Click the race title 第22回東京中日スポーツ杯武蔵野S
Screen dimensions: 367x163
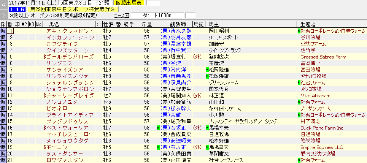click(x=73, y=9)
